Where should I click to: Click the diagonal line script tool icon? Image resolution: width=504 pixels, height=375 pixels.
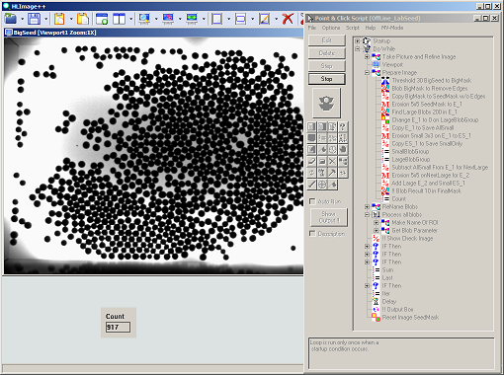[312, 185]
